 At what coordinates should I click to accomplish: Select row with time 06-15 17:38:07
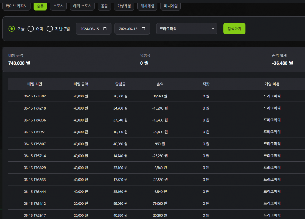point(157,144)
